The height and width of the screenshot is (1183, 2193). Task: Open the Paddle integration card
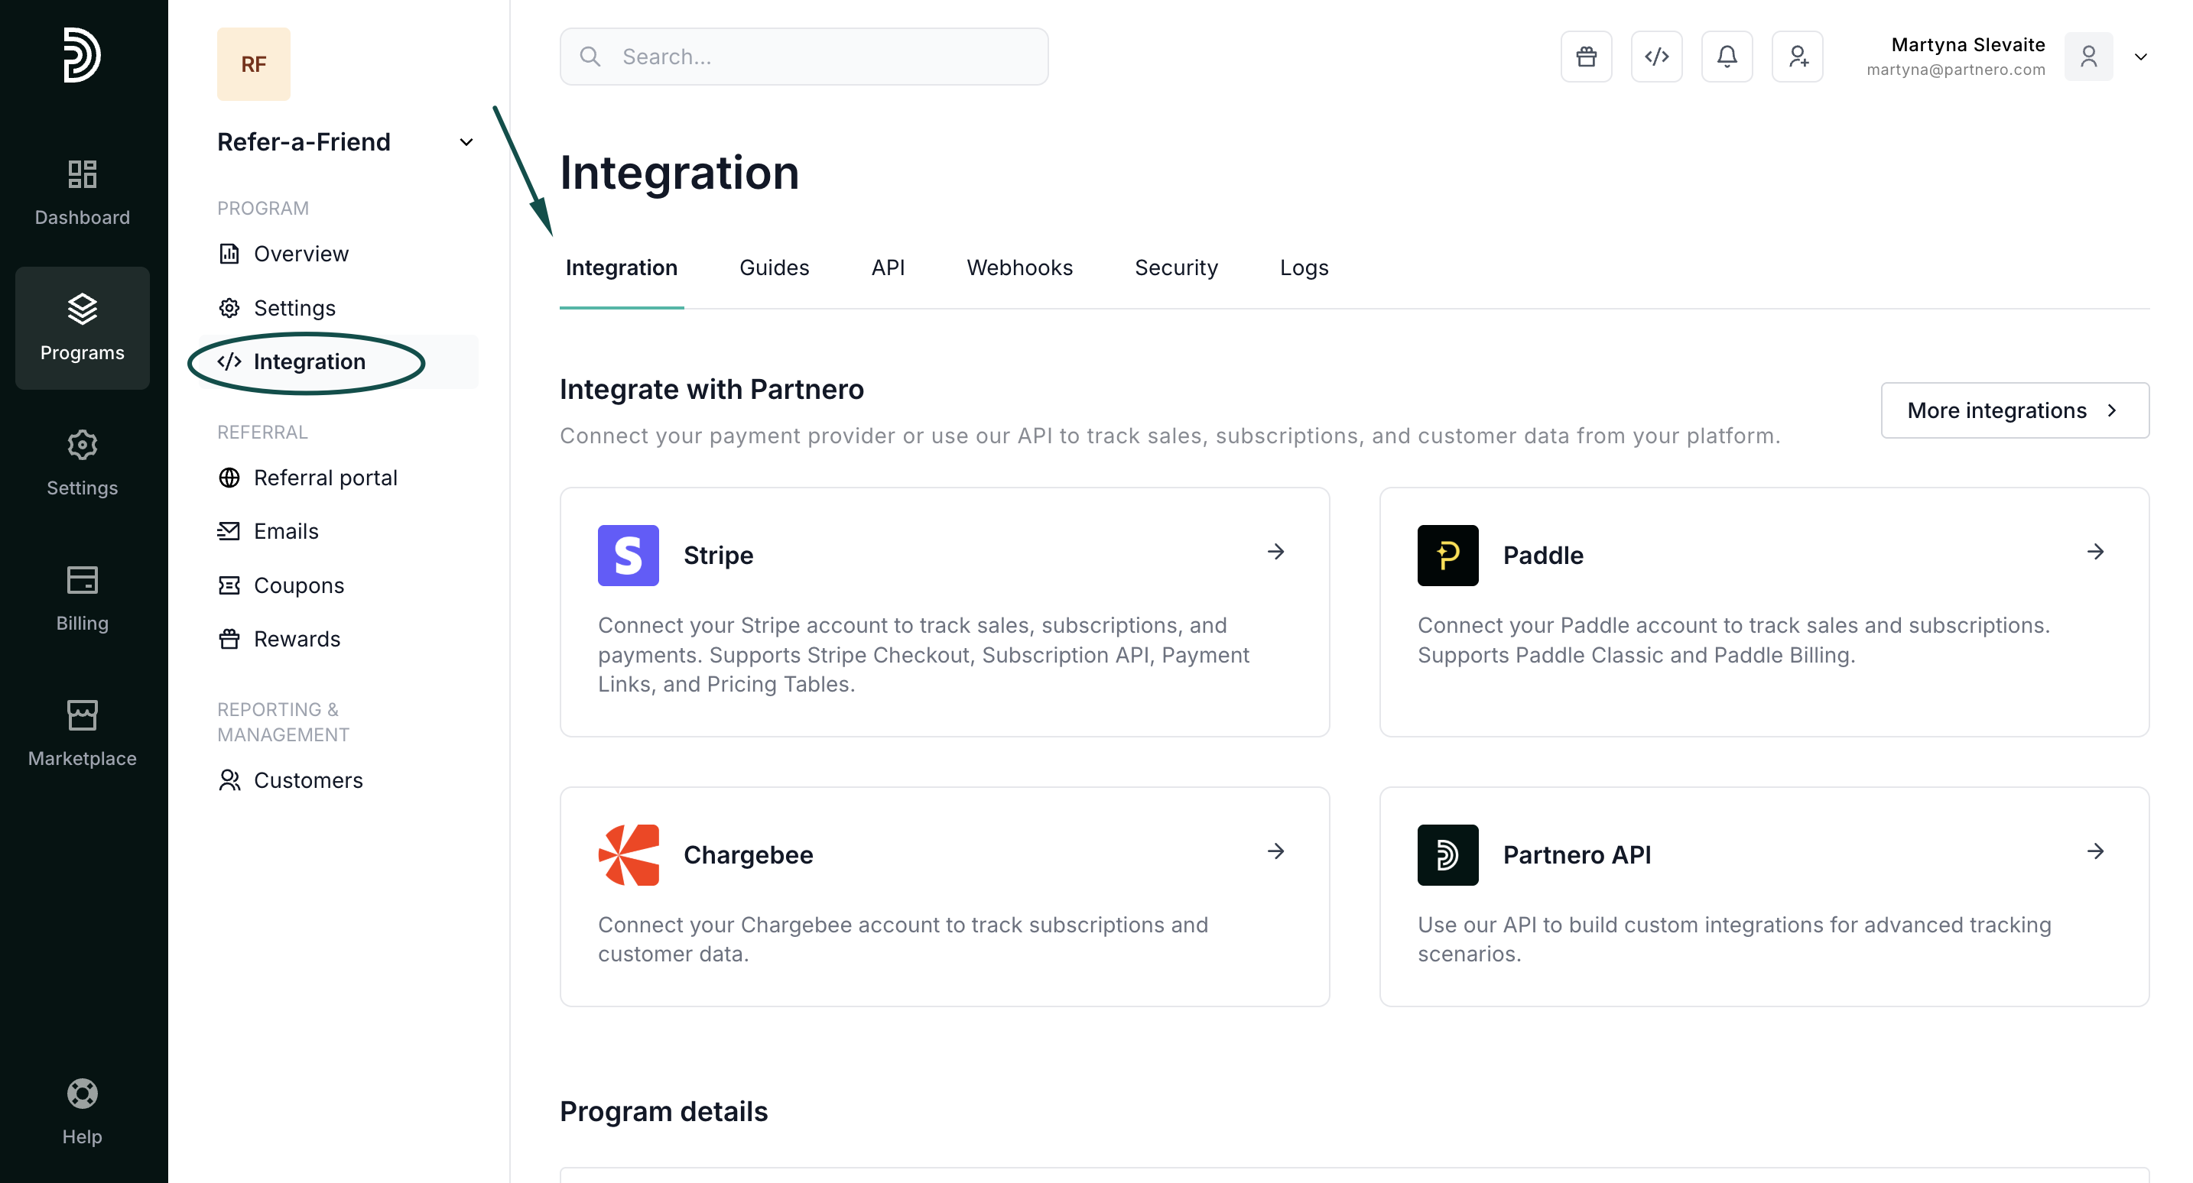point(1763,611)
